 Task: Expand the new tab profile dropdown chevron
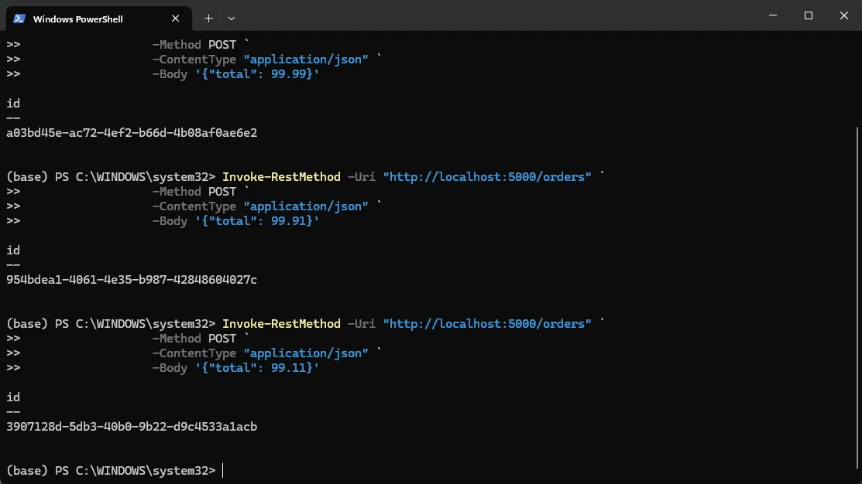tap(231, 18)
